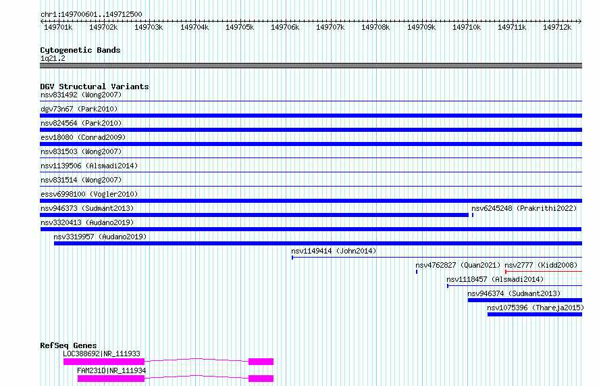Click the chr1:149700601..149712500 coordinate label
The width and height of the screenshot is (601, 386).
pyautogui.click(x=91, y=14)
